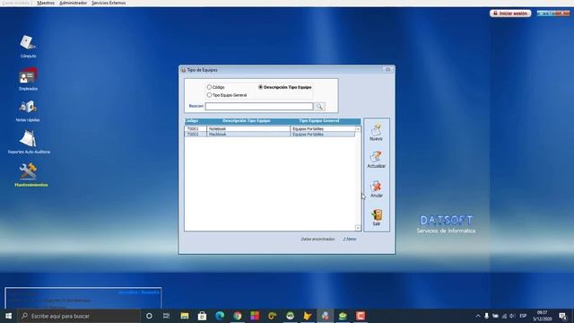Click the Iniciar sesión button
574x323 pixels.
pos(510,13)
